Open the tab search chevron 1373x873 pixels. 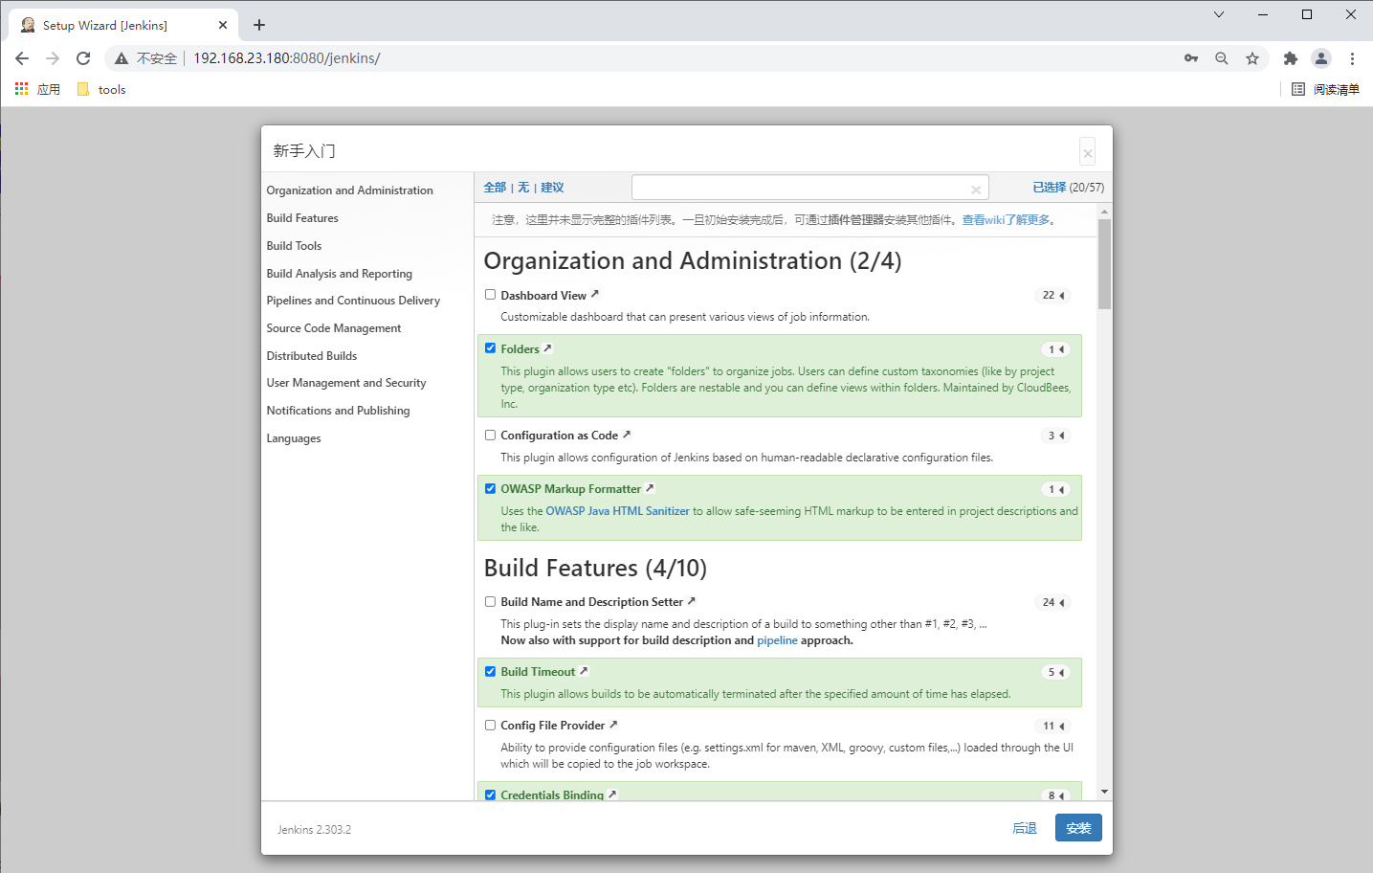(x=1219, y=14)
